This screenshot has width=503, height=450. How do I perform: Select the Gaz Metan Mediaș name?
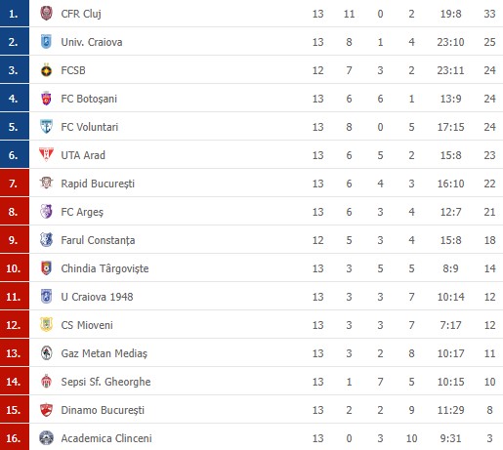pos(105,353)
